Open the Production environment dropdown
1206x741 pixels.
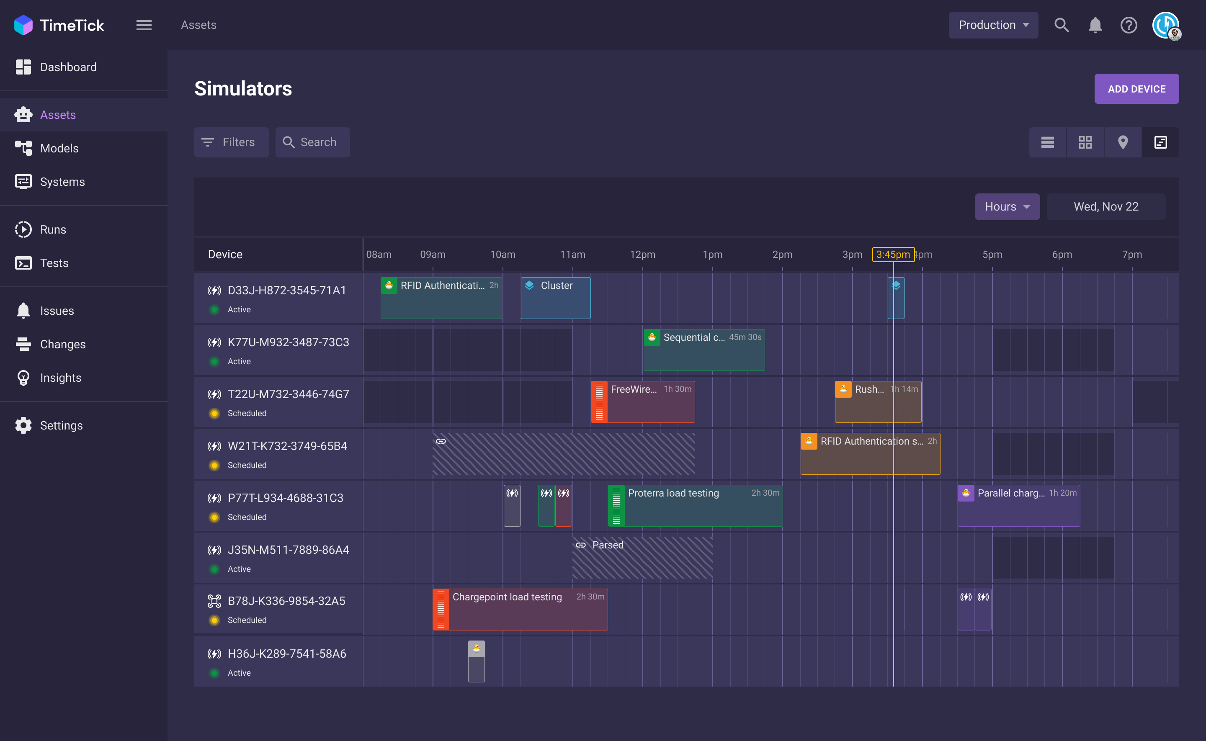click(993, 25)
